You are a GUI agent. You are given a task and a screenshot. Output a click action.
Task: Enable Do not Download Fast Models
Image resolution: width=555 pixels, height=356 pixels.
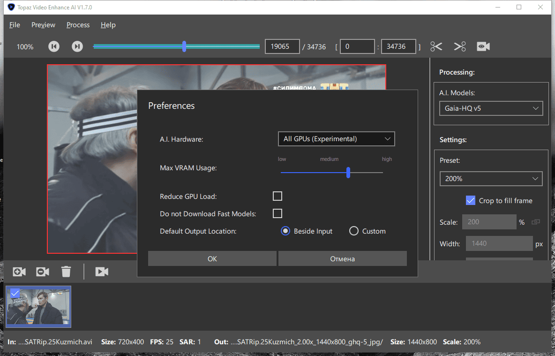[x=277, y=213]
